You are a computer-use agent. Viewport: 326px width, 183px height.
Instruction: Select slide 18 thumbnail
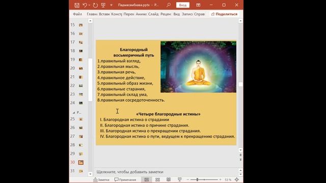click(80, 51)
